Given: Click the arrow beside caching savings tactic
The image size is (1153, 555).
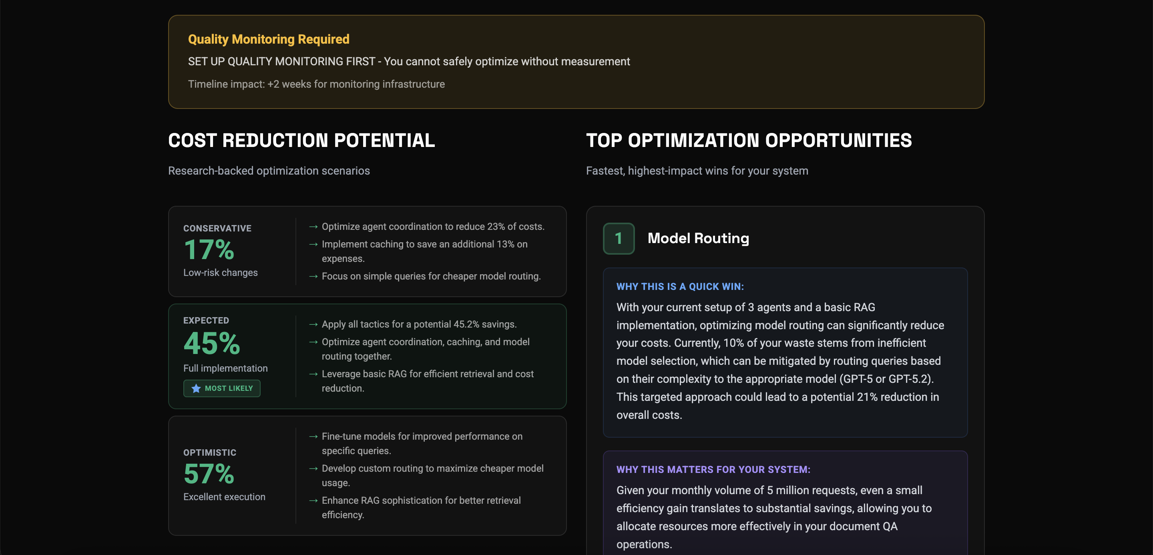Looking at the screenshot, I should [313, 244].
